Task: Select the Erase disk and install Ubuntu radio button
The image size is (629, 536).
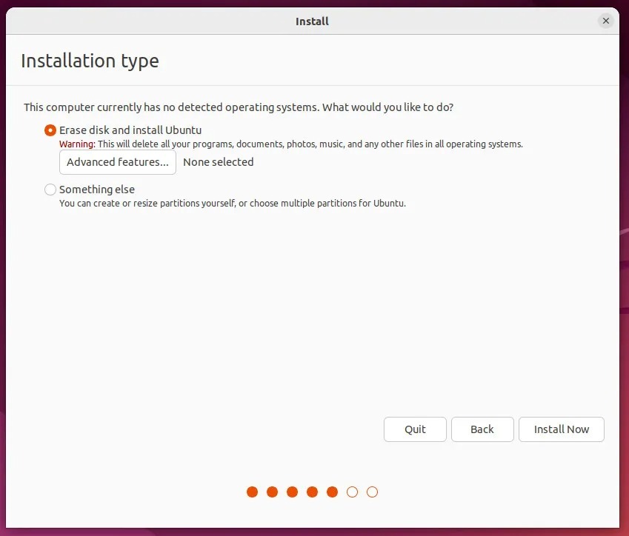Action: tap(50, 130)
